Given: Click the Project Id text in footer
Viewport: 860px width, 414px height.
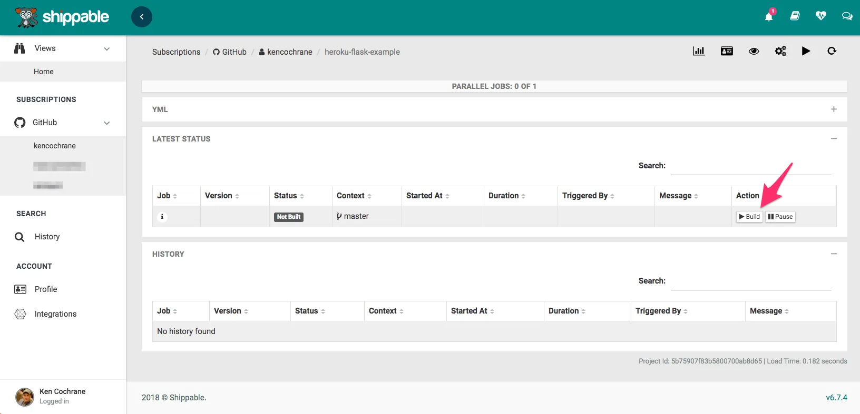Looking at the screenshot, I should pyautogui.click(x=700, y=361).
